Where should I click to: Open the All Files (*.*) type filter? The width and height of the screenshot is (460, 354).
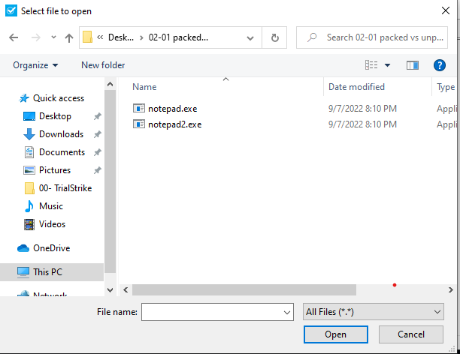[x=373, y=312]
